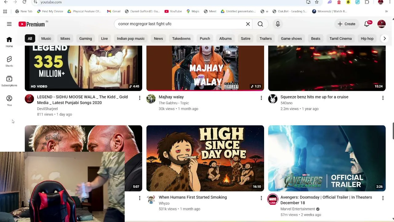This screenshot has height=222, width=394.
Task: Open Avengers: Doomsday Official Trailer title
Action: tap(326, 200)
